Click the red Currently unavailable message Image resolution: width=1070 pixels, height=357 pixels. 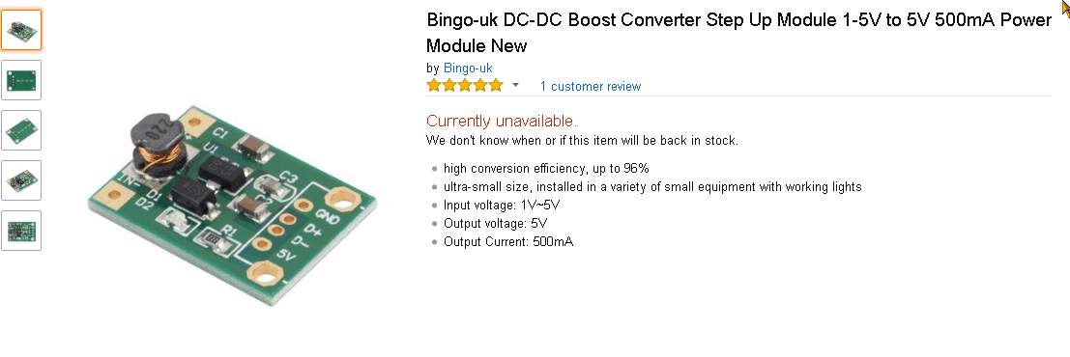point(502,122)
